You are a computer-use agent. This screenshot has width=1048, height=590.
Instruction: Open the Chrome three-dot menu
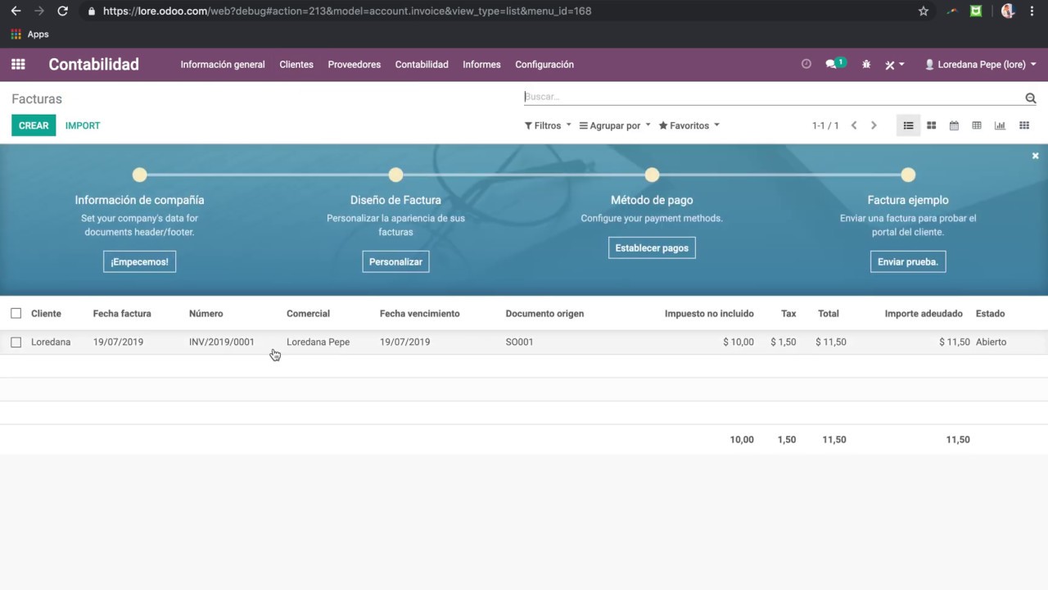pyautogui.click(x=1032, y=11)
